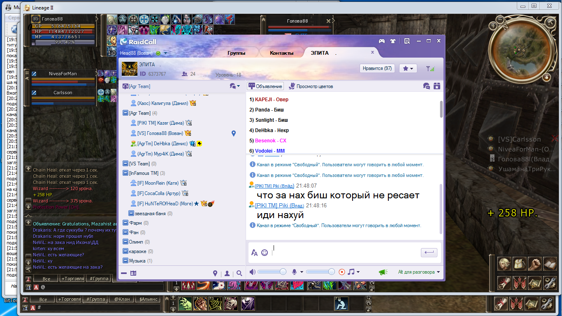Select the @Клан chat tab in Lineage II
Image resolution: width=562 pixels, height=316 pixels.
(x=121, y=300)
